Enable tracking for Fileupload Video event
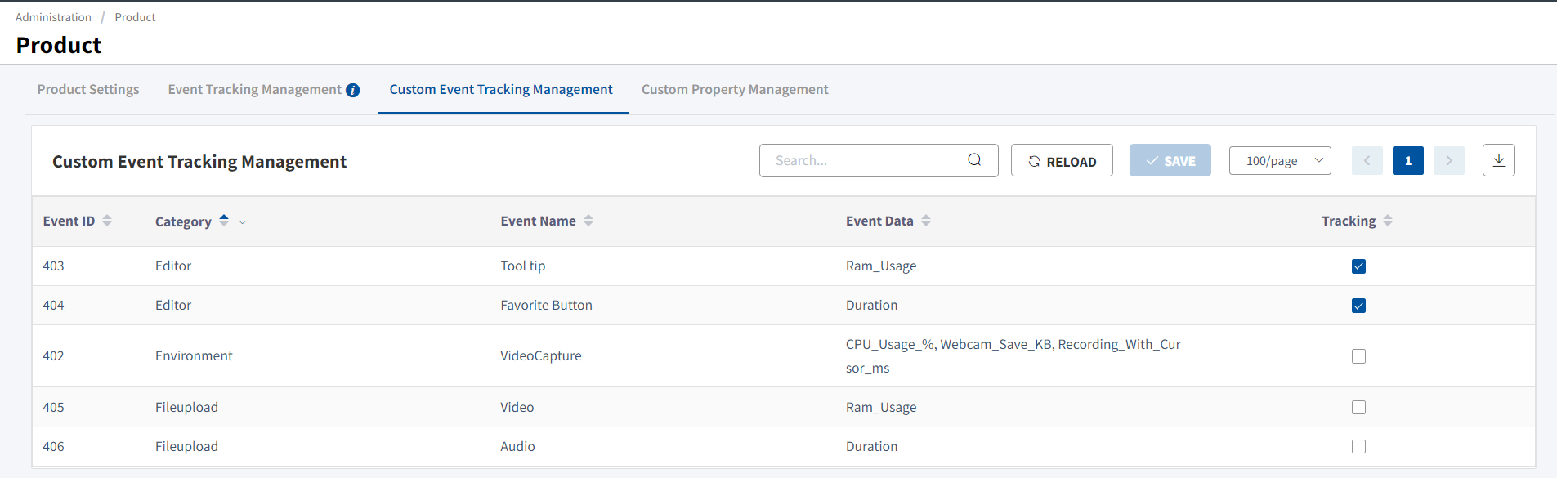 (1358, 407)
